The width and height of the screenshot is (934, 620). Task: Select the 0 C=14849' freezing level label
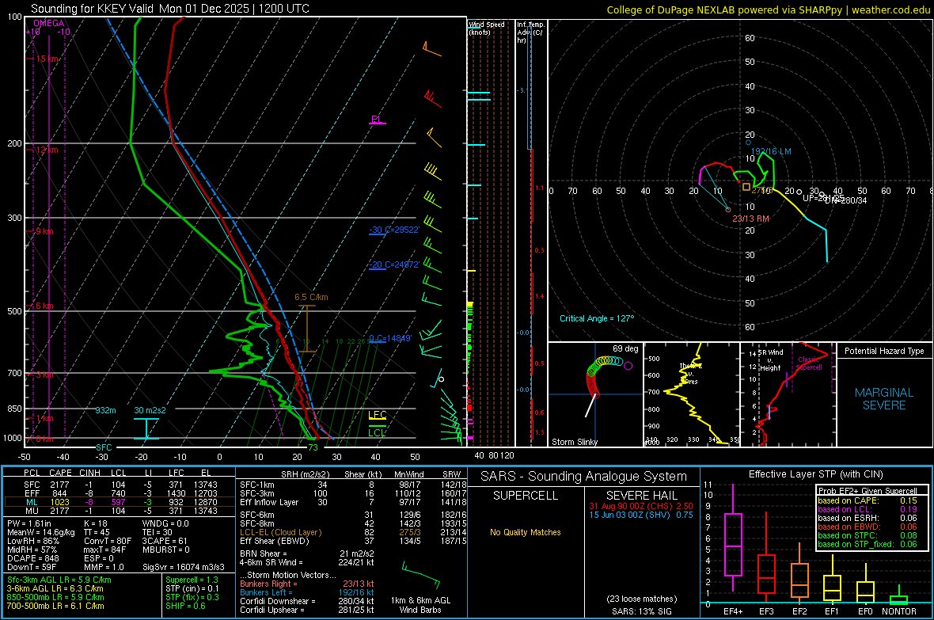tap(390, 339)
